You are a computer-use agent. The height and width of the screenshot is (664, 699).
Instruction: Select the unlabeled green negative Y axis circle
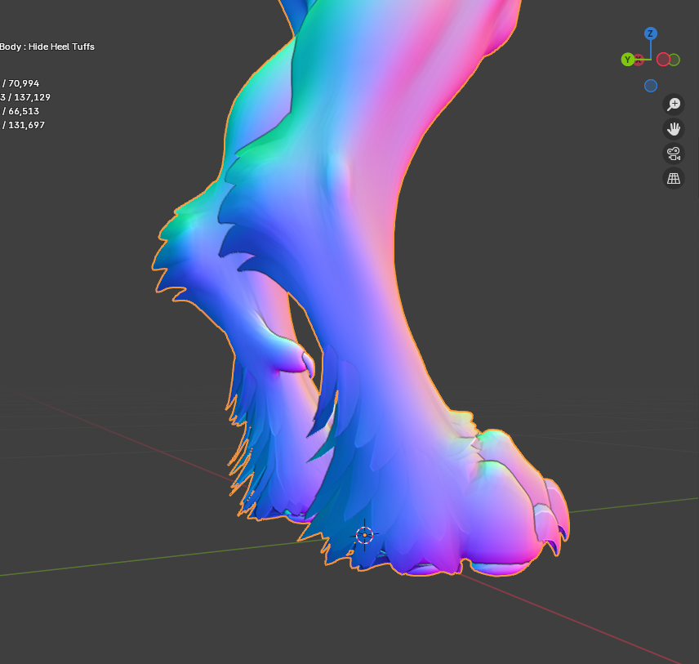point(674,60)
